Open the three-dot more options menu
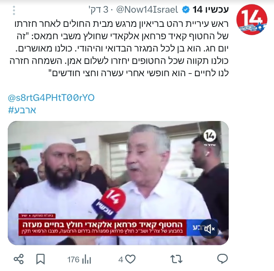Viewport: 274px width, 271px height. (x=14, y=10)
